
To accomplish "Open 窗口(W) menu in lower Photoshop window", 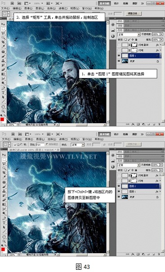I will click(x=87, y=139).
